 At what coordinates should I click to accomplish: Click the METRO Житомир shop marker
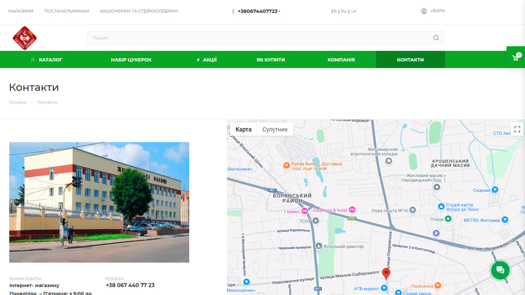click(505, 220)
